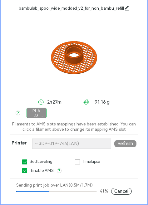148x205 pixels.
Task: Open the filament mapping help question mark
Action: tap(18, 113)
